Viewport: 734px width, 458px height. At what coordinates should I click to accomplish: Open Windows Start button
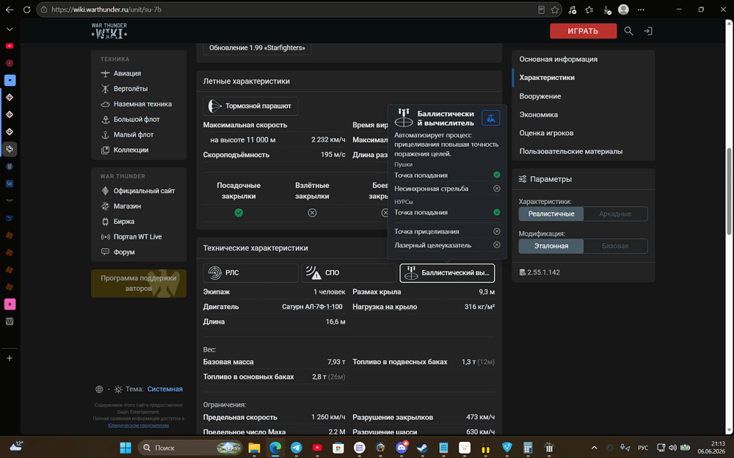tap(126, 448)
